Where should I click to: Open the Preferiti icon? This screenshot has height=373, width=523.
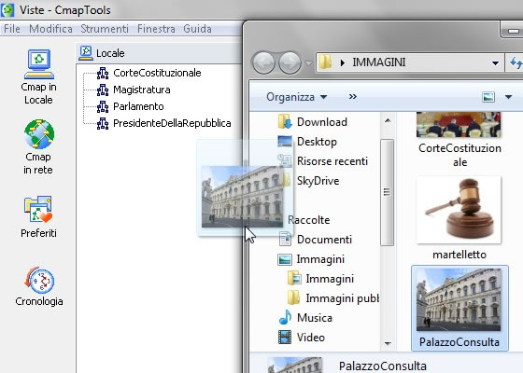click(x=38, y=216)
